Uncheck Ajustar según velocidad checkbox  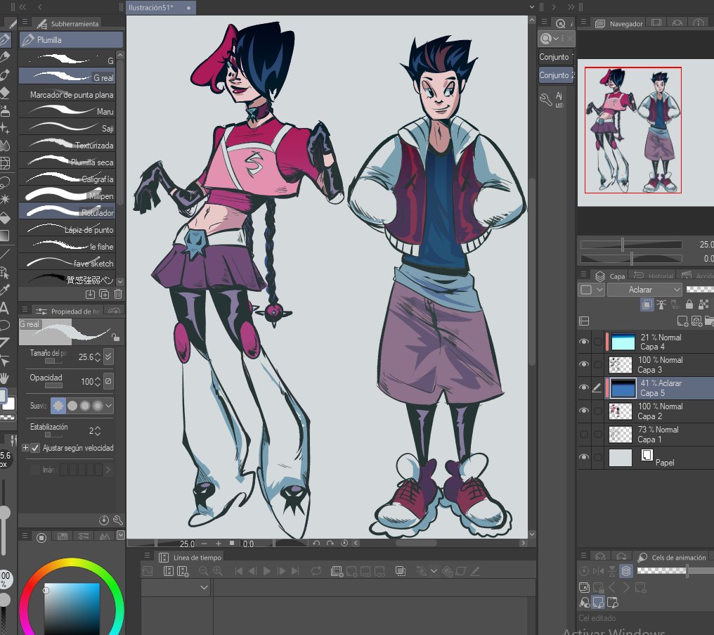pyautogui.click(x=35, y=448)
